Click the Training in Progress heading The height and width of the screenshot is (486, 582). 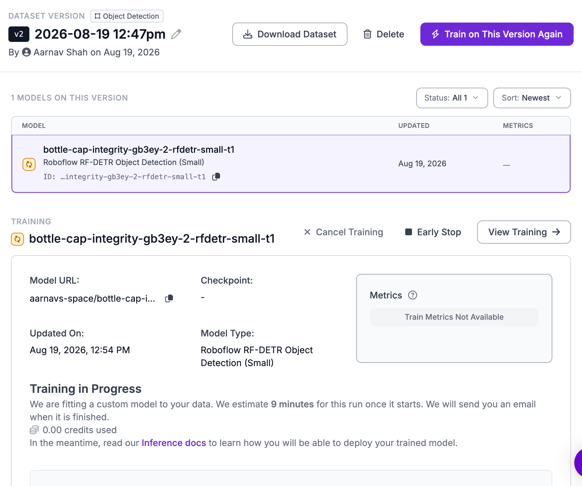point(85,389)
